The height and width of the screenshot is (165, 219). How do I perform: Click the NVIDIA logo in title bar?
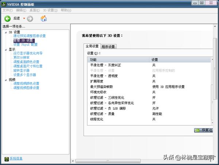tap(4, 4)
